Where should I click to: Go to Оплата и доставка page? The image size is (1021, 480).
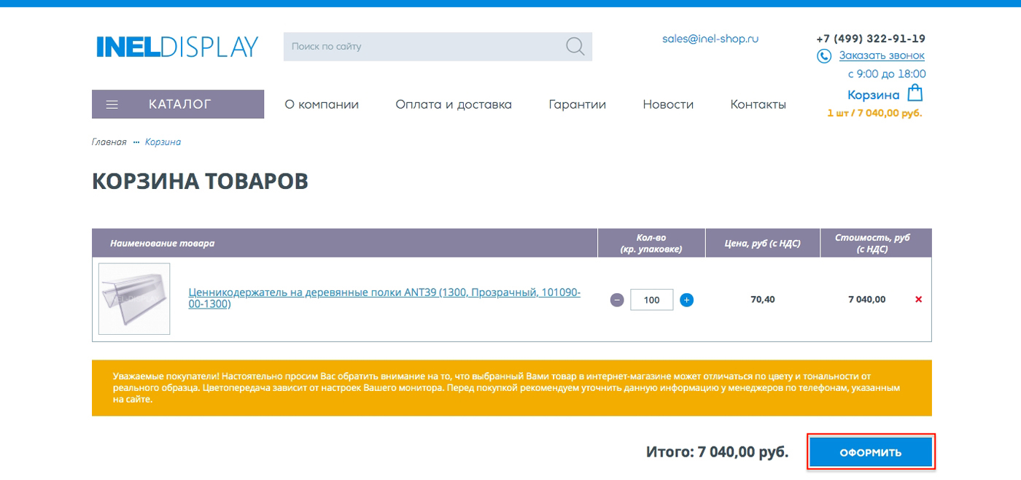tap(454, 104)
